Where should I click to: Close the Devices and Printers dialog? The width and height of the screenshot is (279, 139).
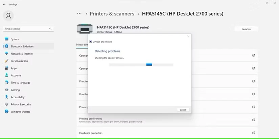point(188,36)
